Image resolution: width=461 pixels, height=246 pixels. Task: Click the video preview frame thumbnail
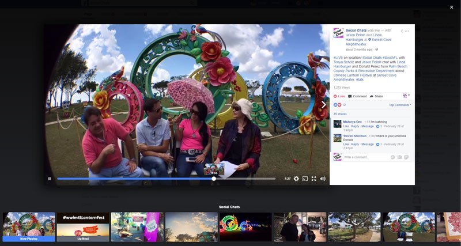coord(214,169)
